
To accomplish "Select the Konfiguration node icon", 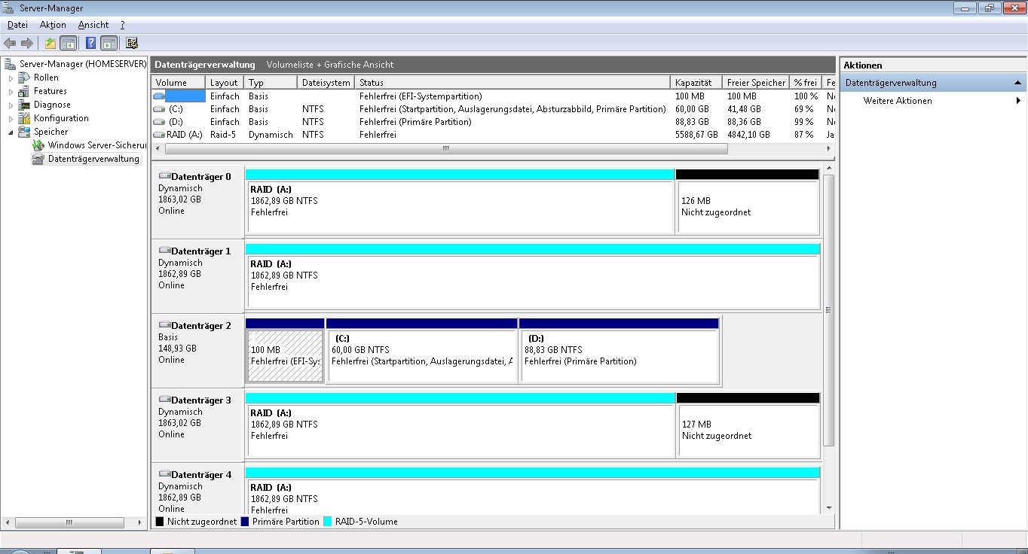I will (x=25, y=118).
